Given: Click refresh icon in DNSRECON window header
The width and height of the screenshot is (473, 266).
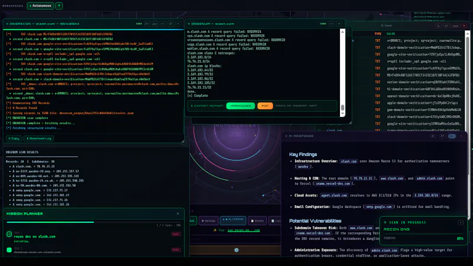Looking at the screenshot, I should (170, 24).
